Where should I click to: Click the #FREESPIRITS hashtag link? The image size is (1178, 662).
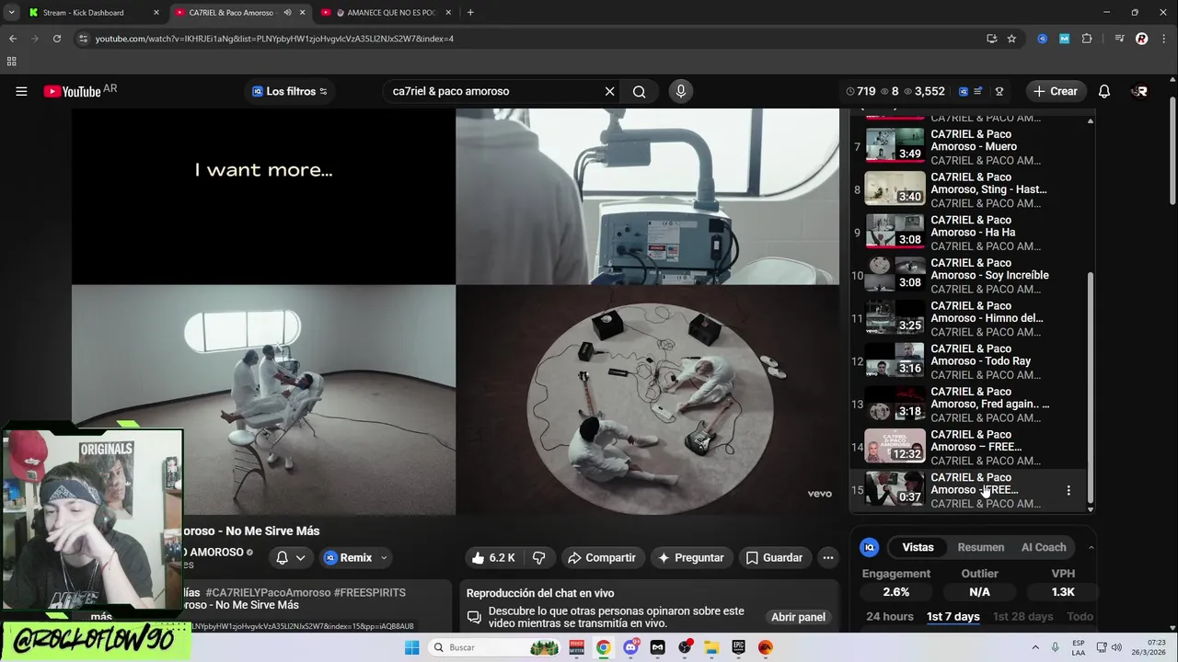pos(370,593)
